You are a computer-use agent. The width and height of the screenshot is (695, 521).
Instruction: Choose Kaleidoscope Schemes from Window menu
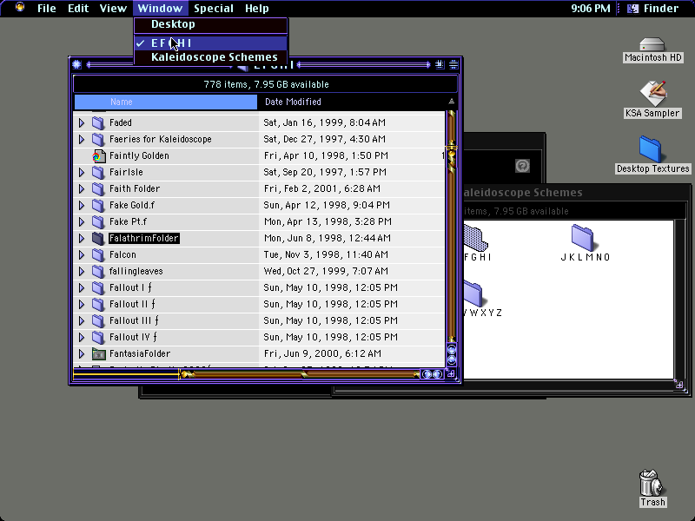click(210, 57)
